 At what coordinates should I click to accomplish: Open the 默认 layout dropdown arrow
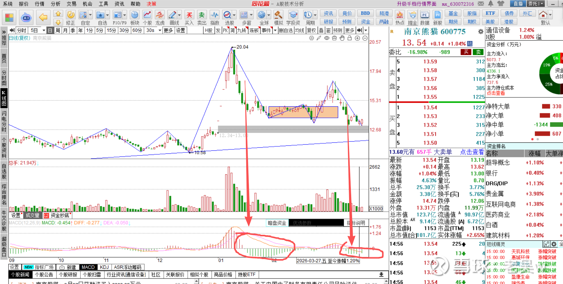point(550,15)
